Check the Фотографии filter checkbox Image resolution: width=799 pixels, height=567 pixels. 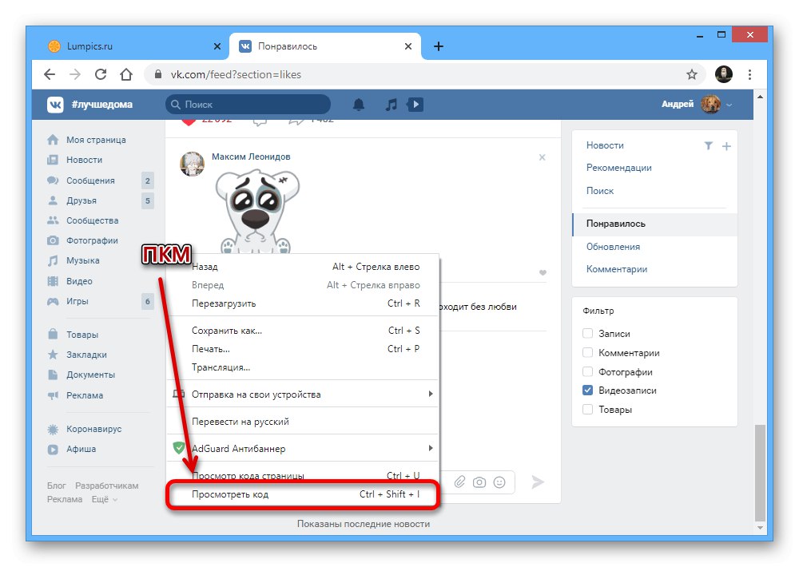coord(587,372)
